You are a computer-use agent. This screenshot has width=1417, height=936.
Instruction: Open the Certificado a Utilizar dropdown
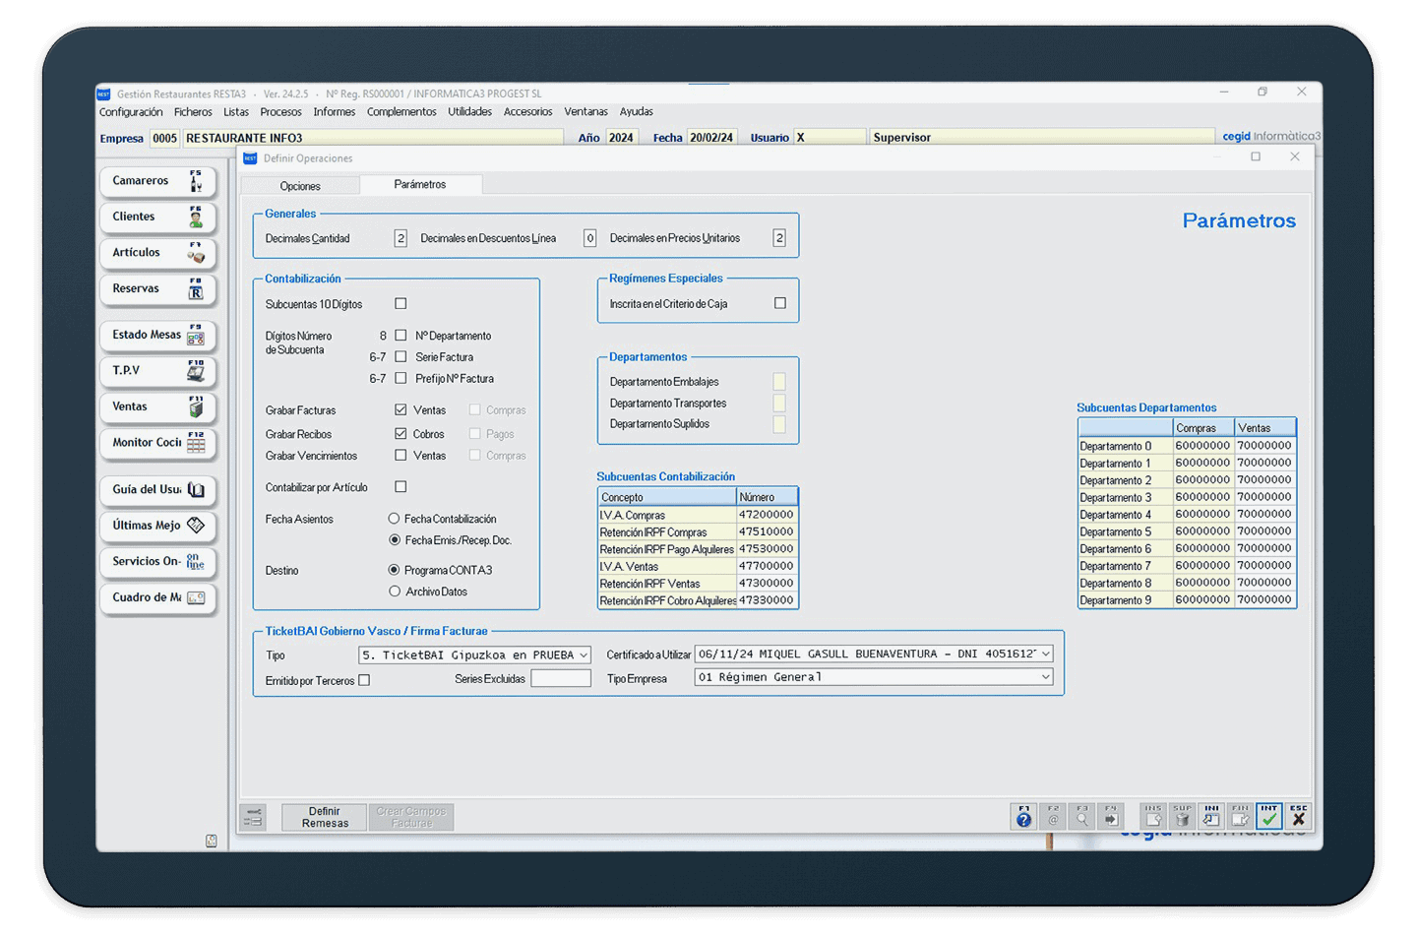pyautogui.click(x=1046, y=654)
